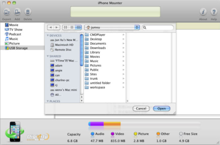Click the Add device file icon

(17, 12)
